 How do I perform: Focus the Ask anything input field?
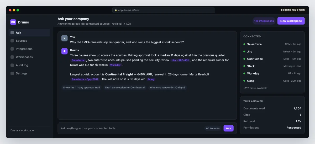click(131, 128)
